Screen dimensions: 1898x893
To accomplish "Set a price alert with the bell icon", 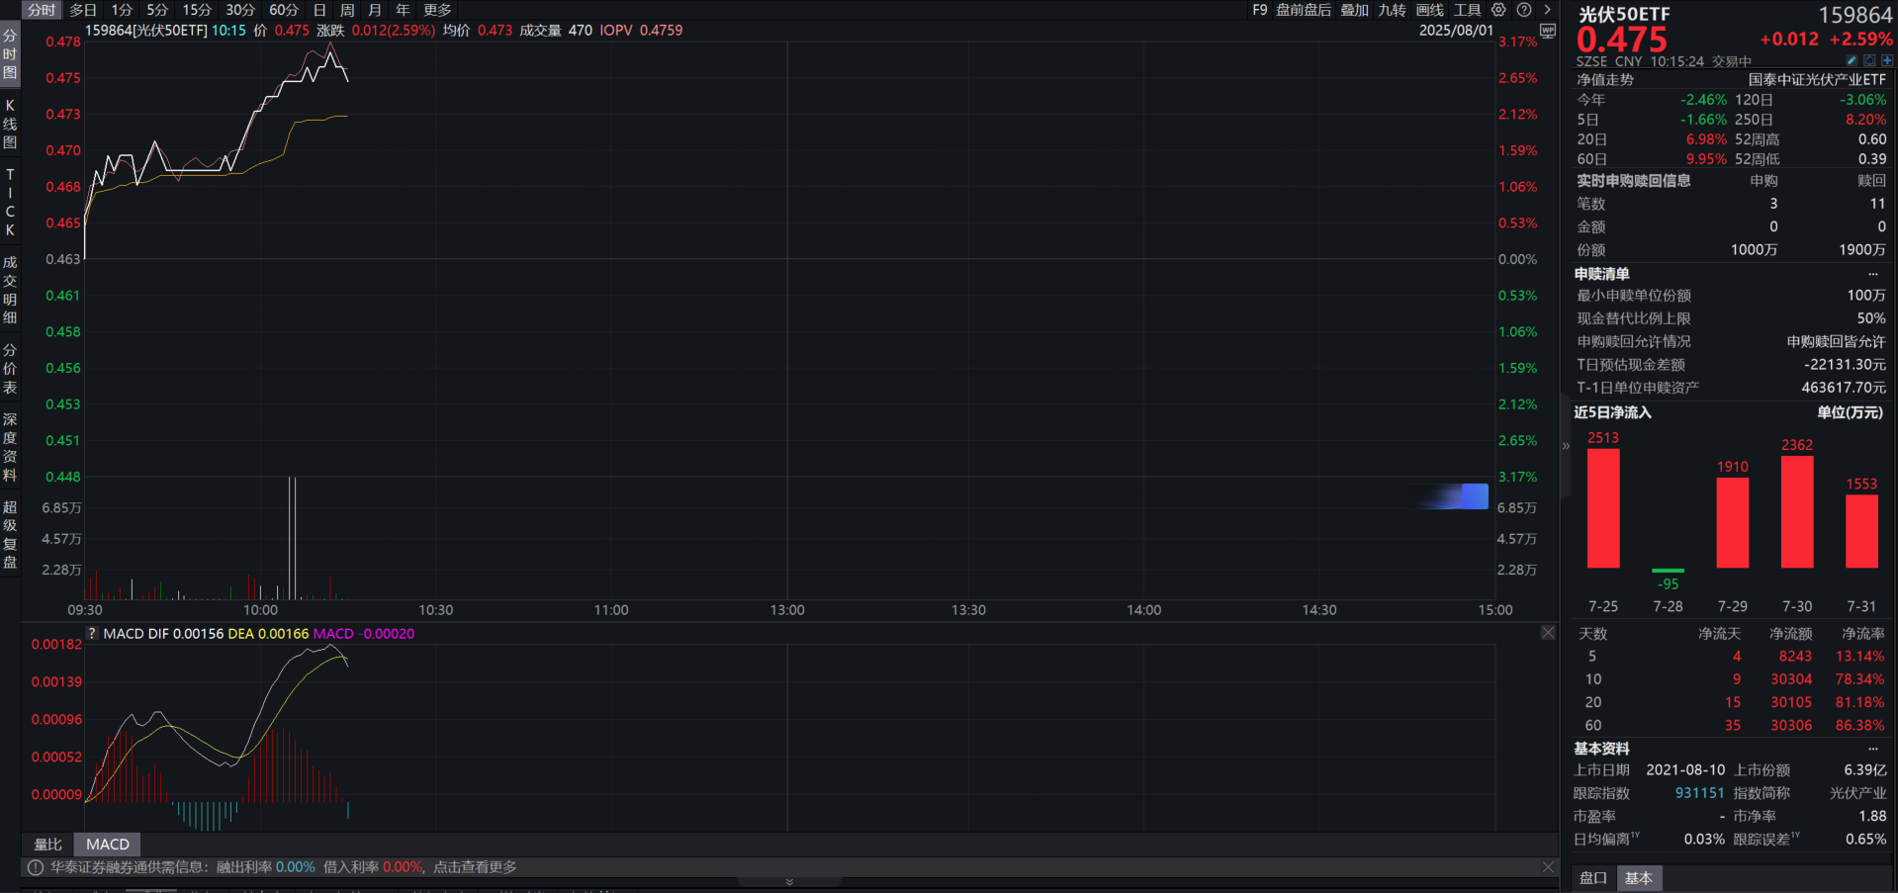I will [x=1869, y=60].
